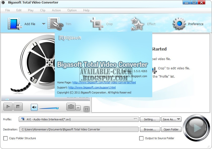The height and width of the screenshot is (149, 212).
Task: Start conversion with the big round button
Action: click(196, 127)
